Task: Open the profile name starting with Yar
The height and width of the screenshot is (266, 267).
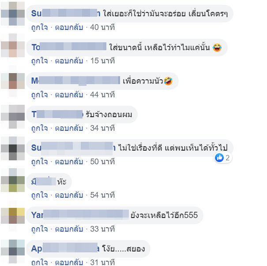Action: point(80,215)
